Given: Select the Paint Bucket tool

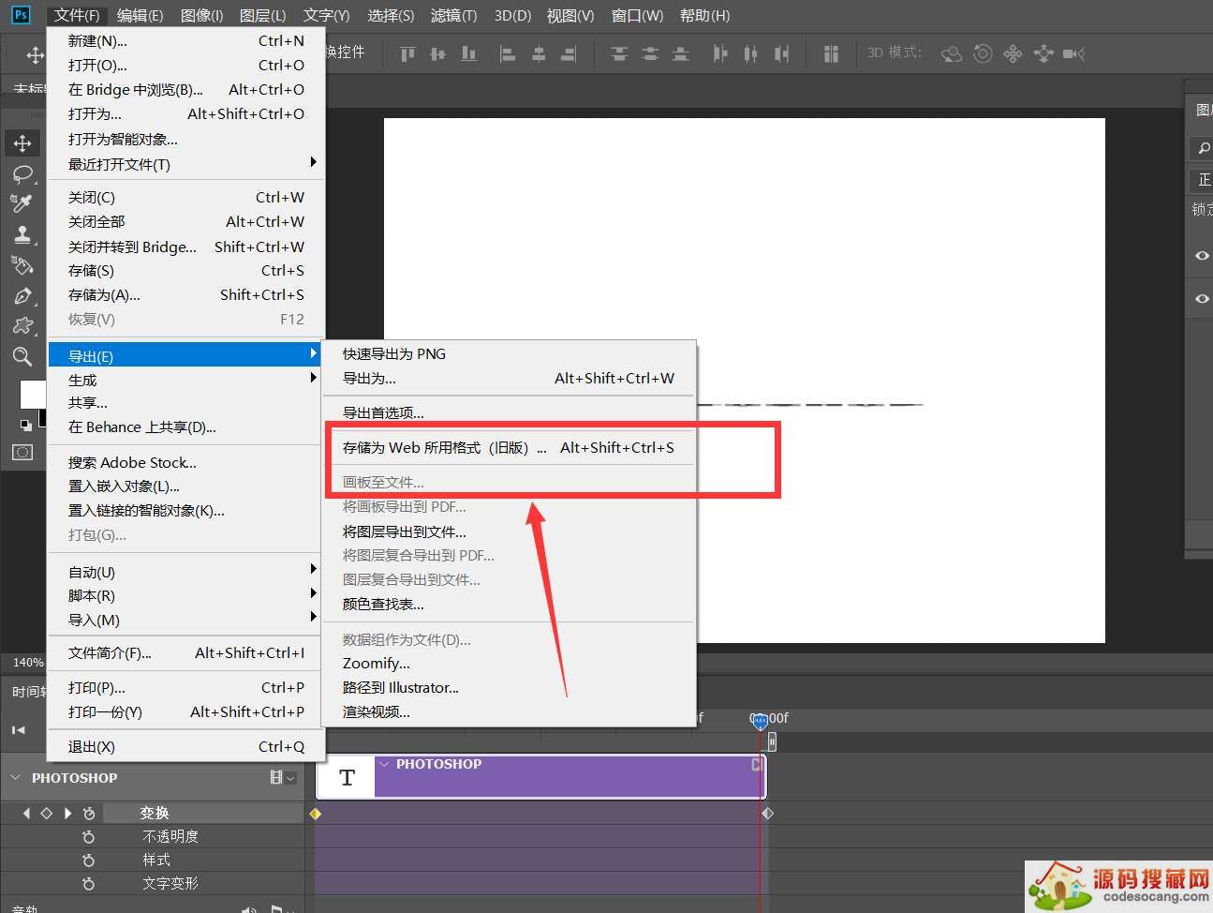Looking at the screenshot, I should coord(22,265).
